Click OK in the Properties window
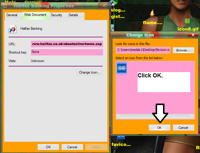This screenshot has width=200, height=153. pyautogui.click(x=48, y=147)
